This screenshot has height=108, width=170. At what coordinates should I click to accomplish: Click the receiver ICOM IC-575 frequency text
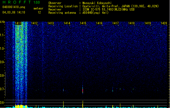108,9
